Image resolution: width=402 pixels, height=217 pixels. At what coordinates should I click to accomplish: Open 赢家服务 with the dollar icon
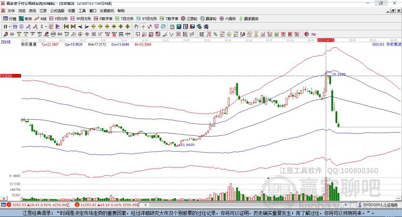(249, 19)
